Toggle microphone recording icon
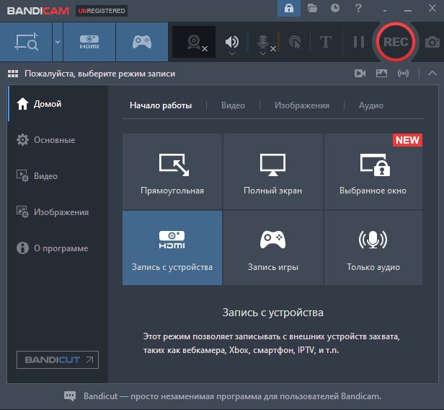The image size is (444, 410). (263, 41)
